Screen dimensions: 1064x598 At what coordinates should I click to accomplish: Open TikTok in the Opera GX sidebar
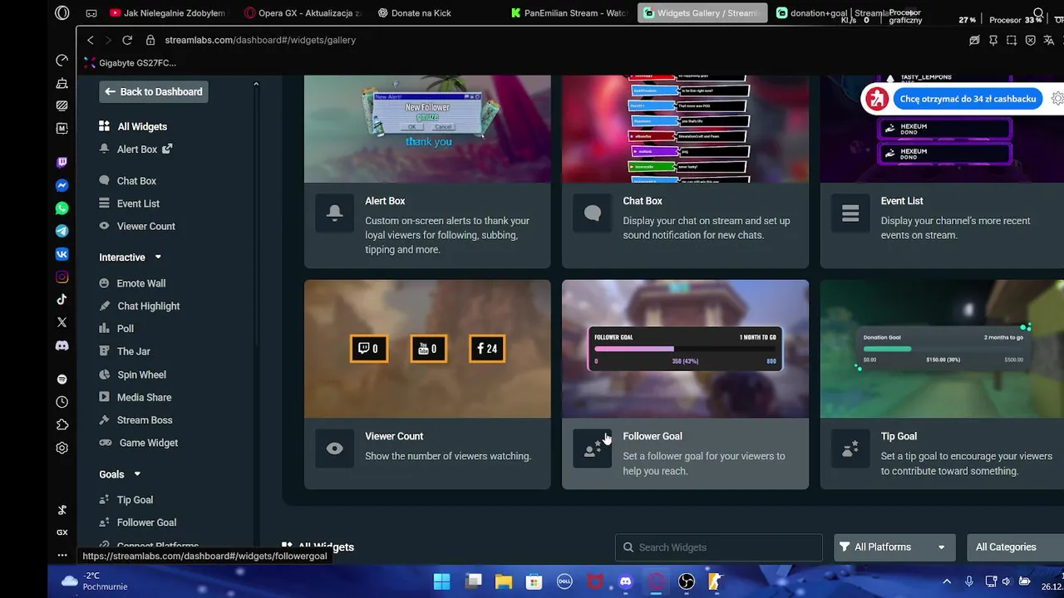point(62,300)
